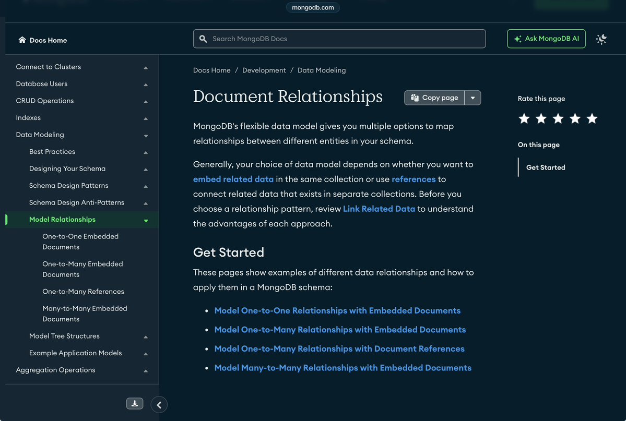
Task: Toggle dark mode with the moon icon
Action: 601,39
